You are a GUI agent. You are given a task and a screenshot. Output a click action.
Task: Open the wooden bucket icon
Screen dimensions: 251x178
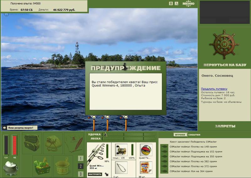coord(63,166)
